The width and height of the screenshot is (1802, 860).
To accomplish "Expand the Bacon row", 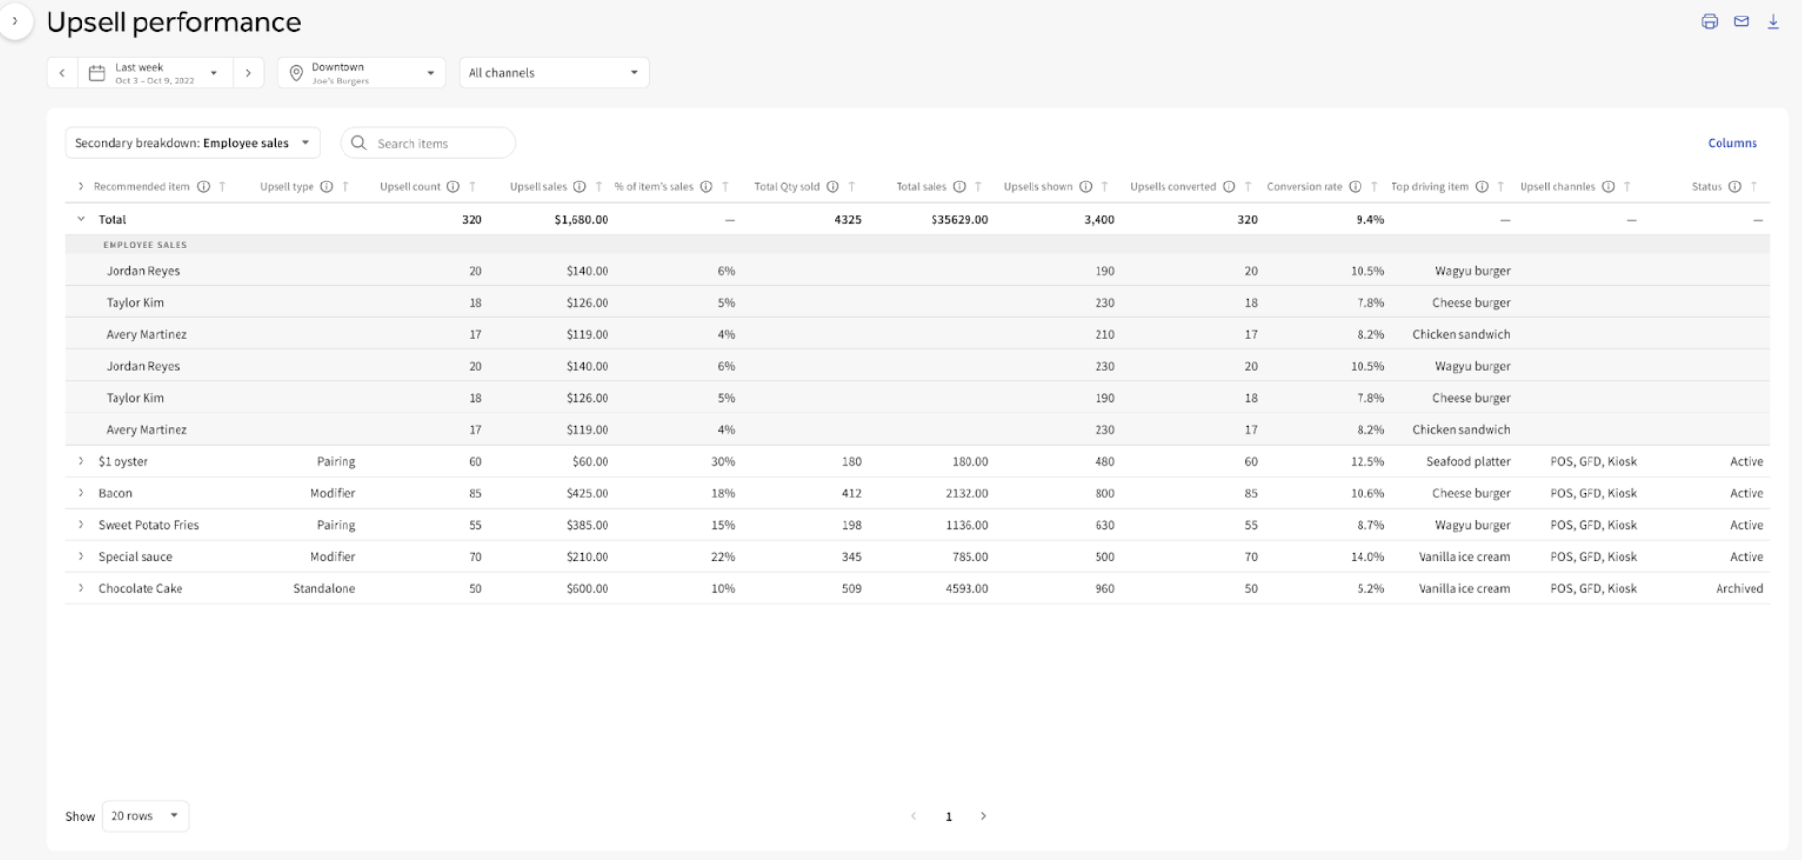I will (82, 493).
